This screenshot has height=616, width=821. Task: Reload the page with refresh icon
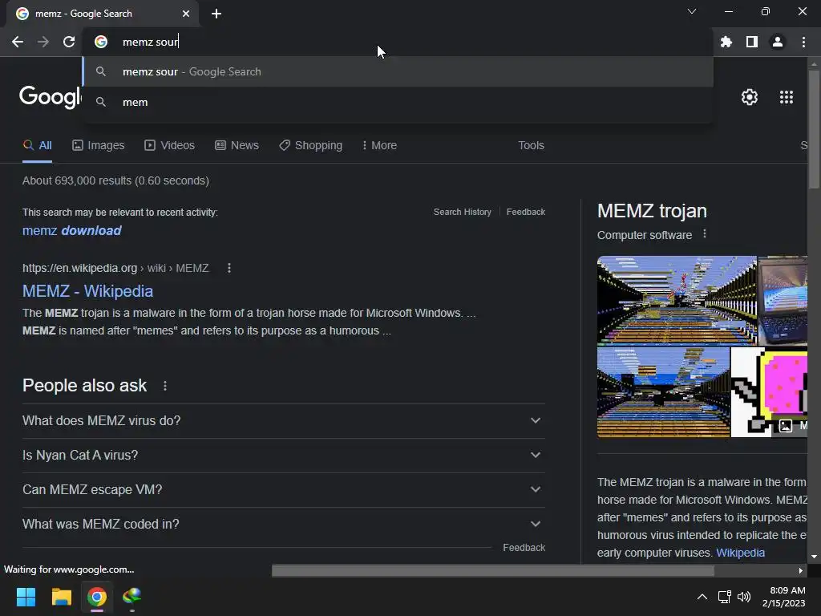(69, 42)
